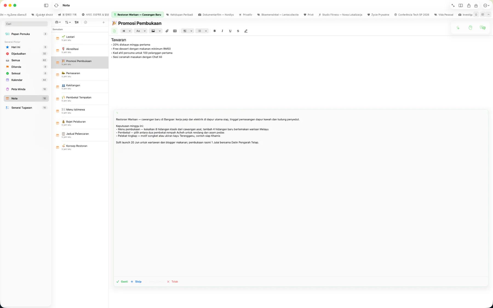Viewport: 493px width, 308px height.
Task: Open the Jadual Pelancaran note
Action: [x=80, y=135]
